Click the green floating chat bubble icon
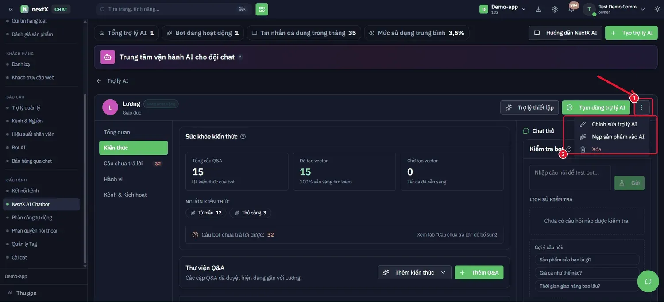 point(648,282)
